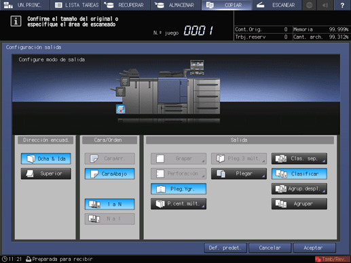Click the info icon beside message
Image resolution: width=351 pixels, height=263 pixels.
point(16,21)
